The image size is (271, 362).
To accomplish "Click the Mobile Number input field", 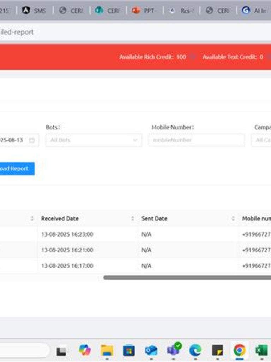I will [196, 140].
